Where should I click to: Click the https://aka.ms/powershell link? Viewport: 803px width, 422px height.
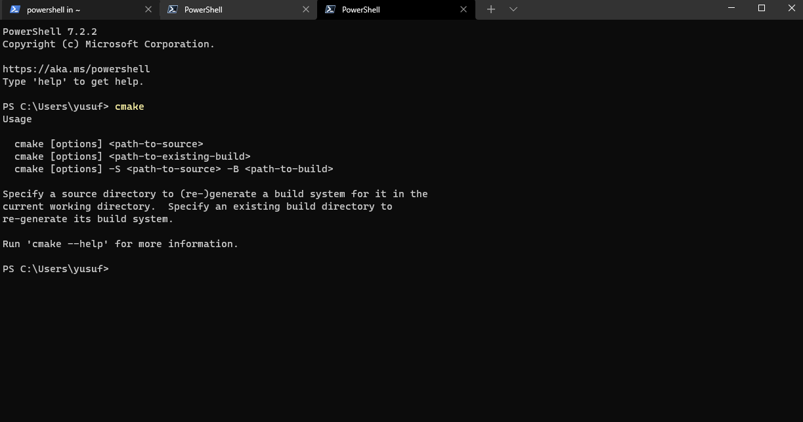coord(76,68)
